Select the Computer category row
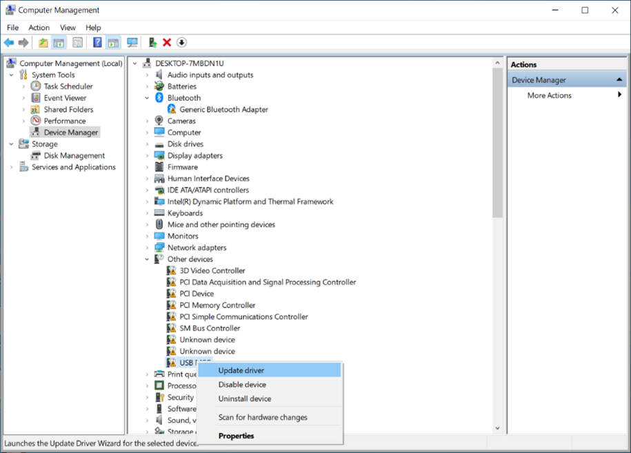This screenshot has height=453, width=631. 184,132
